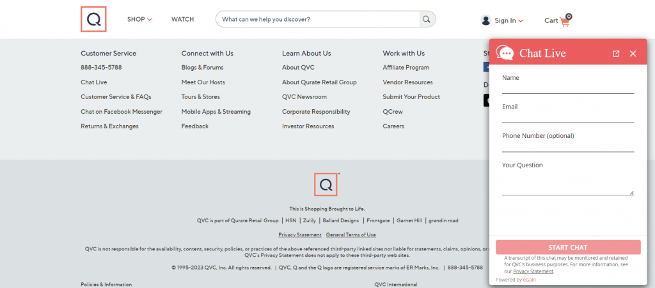Open Returns & Exchanges link
Viewport: 655px width, 288px height.
[x=109, y=126]
